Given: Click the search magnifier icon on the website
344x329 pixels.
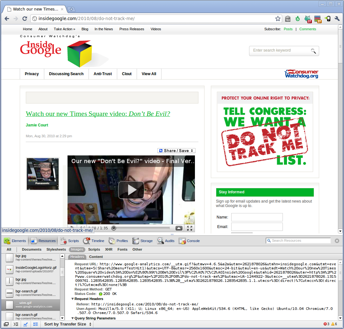Looking at the screenshot, I should (x=313, y=51).
